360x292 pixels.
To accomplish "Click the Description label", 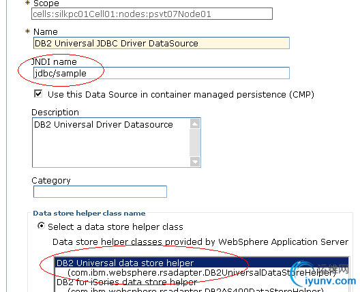I will (55, 113).
